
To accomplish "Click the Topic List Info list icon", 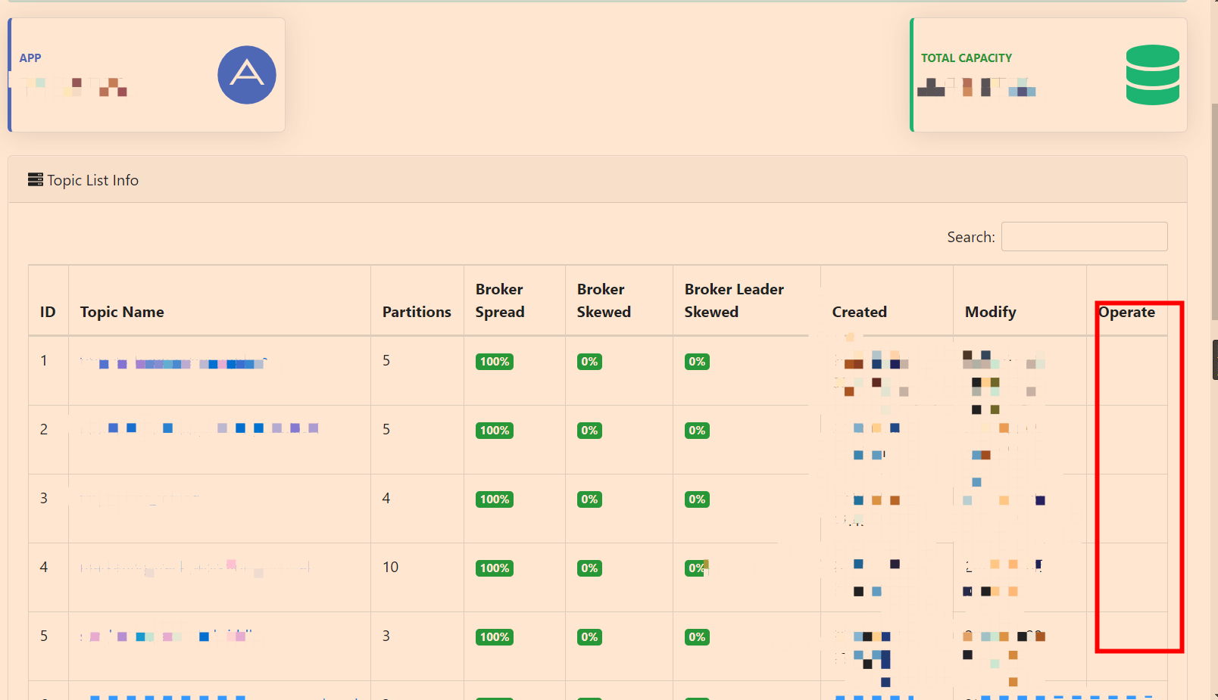I will 36,179.
